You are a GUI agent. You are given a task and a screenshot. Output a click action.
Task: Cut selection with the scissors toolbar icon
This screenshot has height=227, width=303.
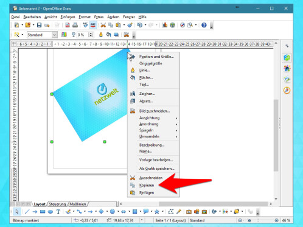click(x=103, y=25)
